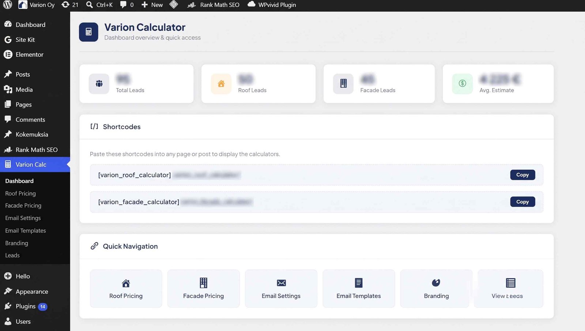Open Elementor from the sidebar

click(35, 54)
